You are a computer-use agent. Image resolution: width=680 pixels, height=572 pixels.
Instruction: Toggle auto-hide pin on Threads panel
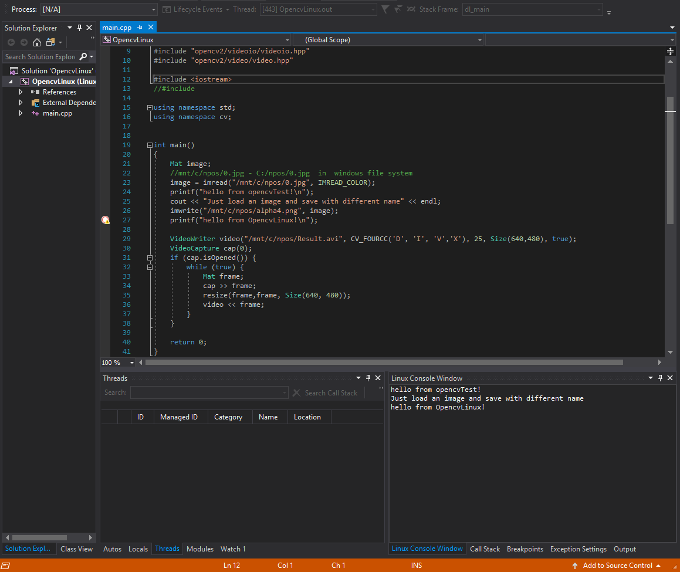[368, 378]
